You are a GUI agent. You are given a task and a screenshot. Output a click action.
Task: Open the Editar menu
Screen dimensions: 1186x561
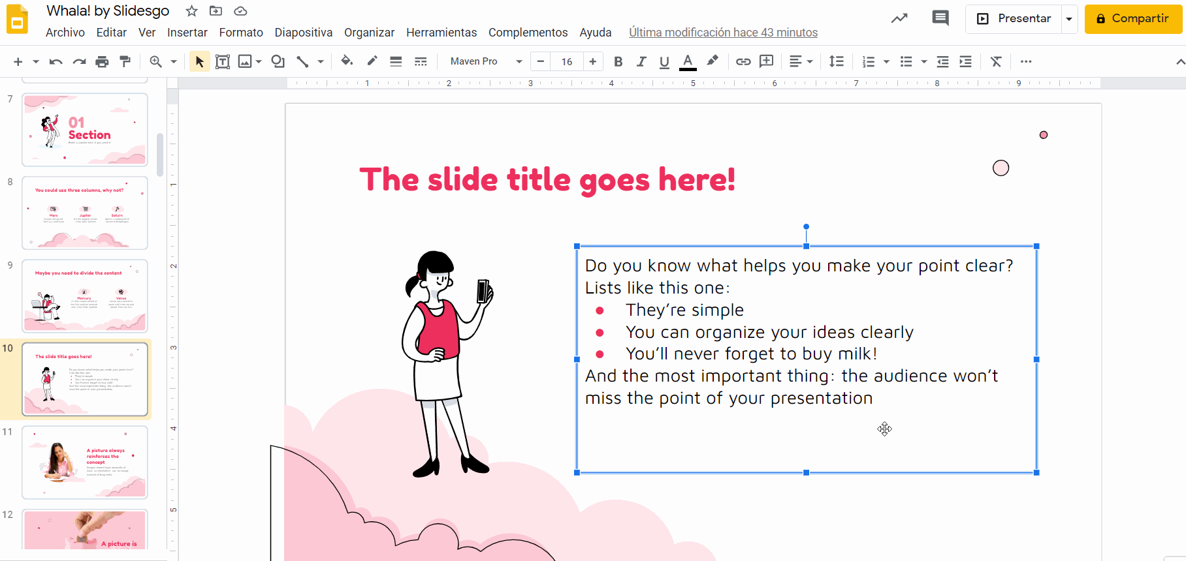coord(112,33)
